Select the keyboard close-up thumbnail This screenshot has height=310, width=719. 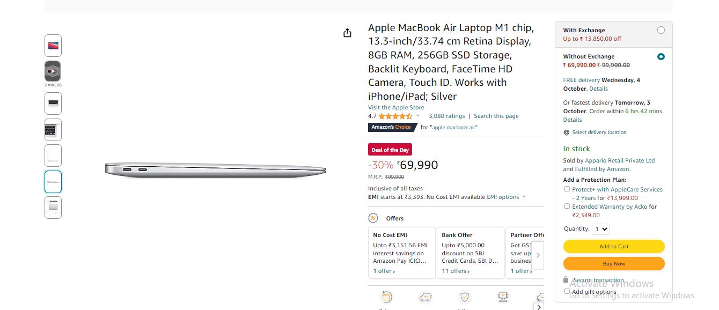pos(53,129)
